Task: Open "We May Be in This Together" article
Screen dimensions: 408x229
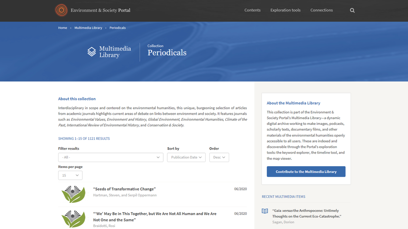Action: pyautogui.click(x=155, y=217)
